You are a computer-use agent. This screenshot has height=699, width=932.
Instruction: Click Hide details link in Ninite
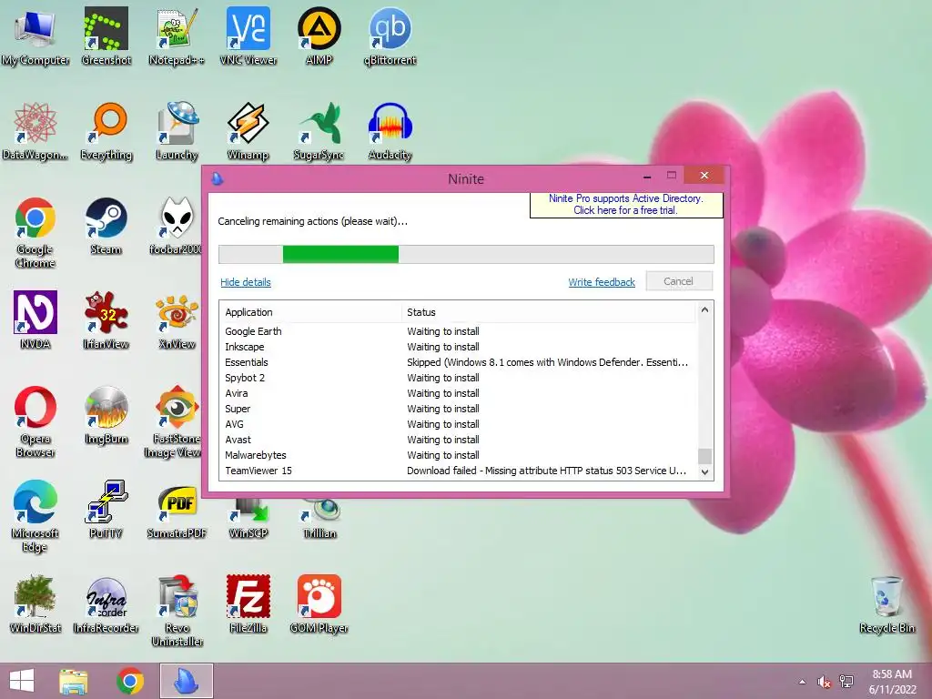coord(246,282)
